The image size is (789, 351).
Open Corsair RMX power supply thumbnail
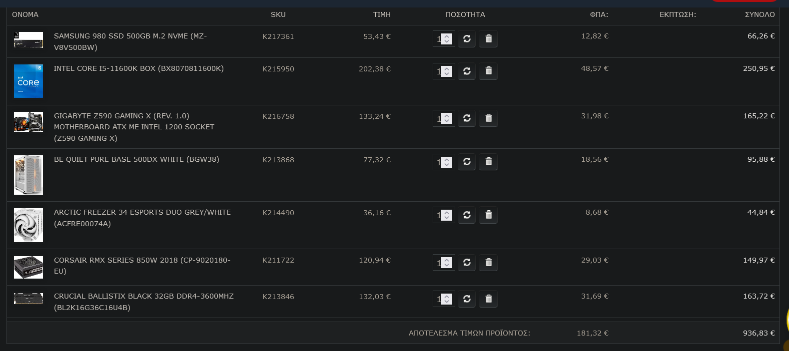pos(28,267)
